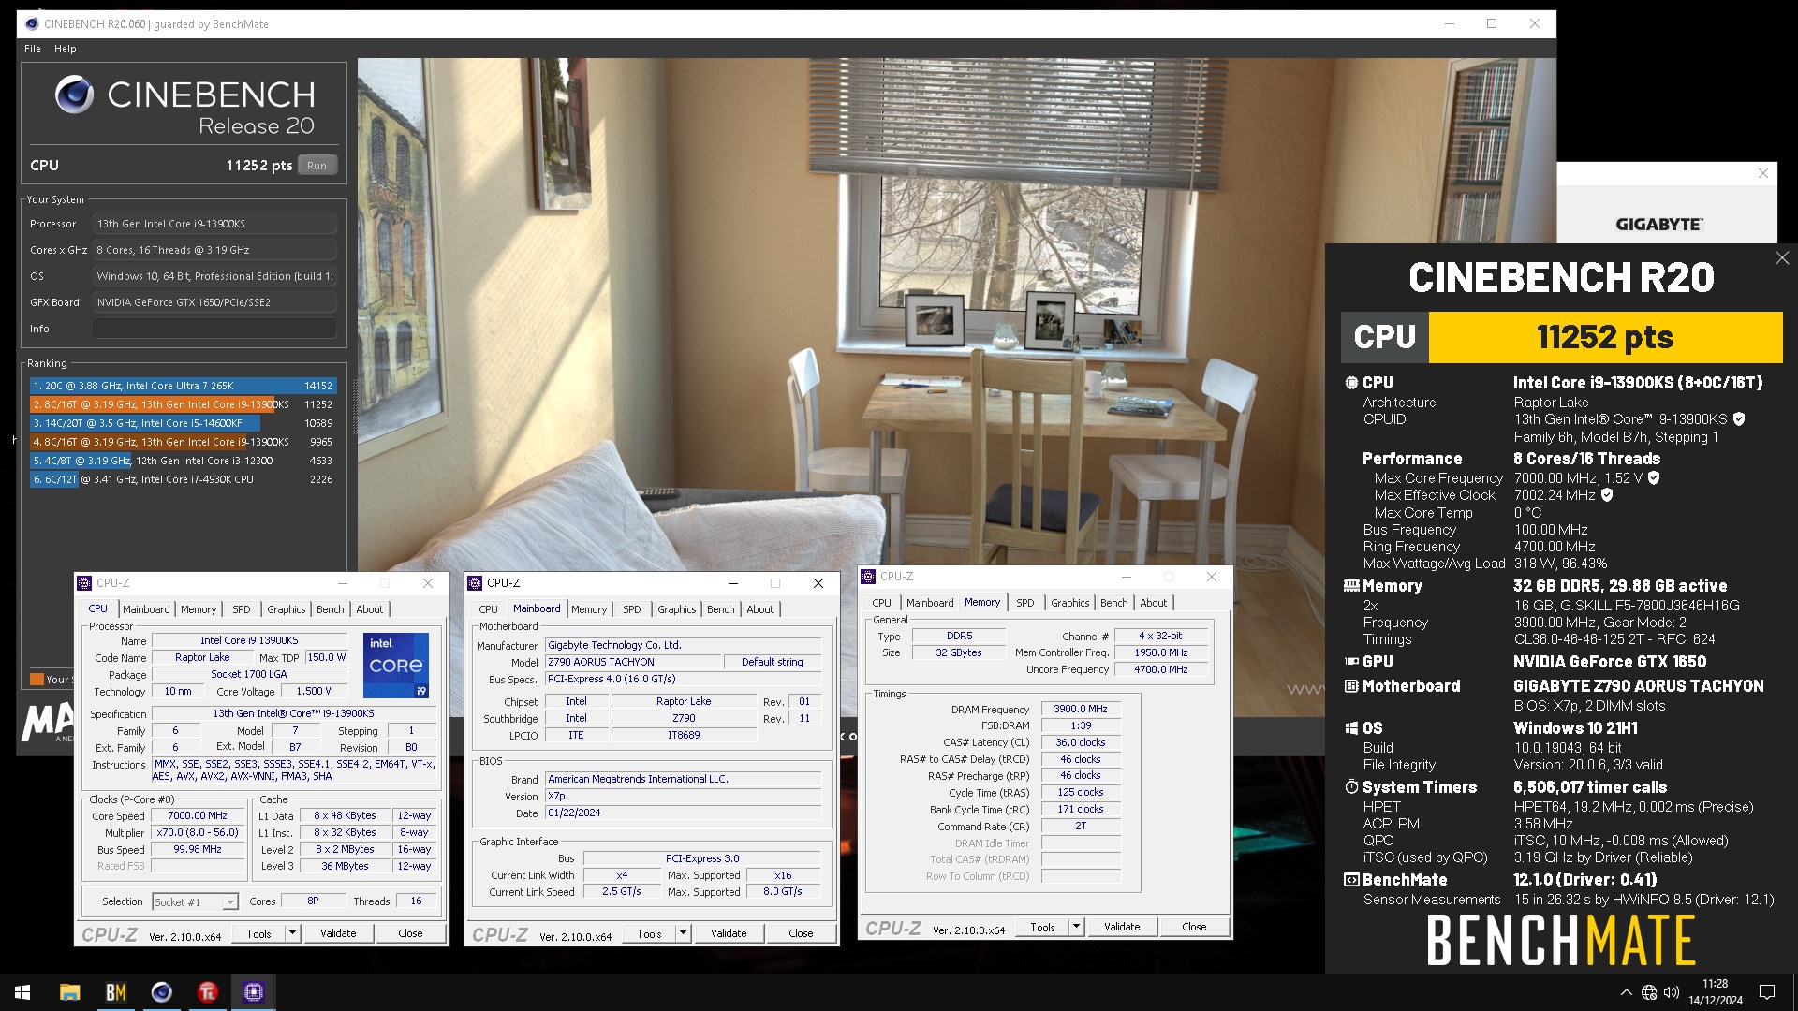Open Bench tab in right CPU-Z window
This screenshot has width=1798, height=1011.
pos(1114,603)
